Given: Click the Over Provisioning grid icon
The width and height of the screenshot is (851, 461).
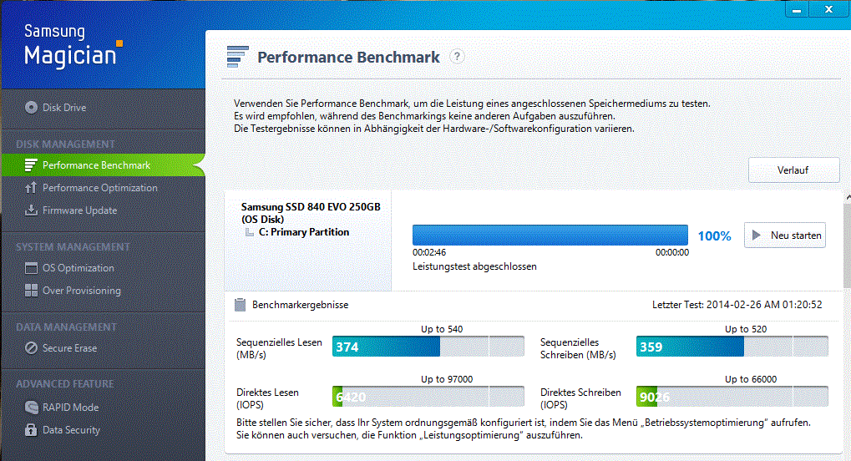Looking at the screenshot, I should pos(31,291).
